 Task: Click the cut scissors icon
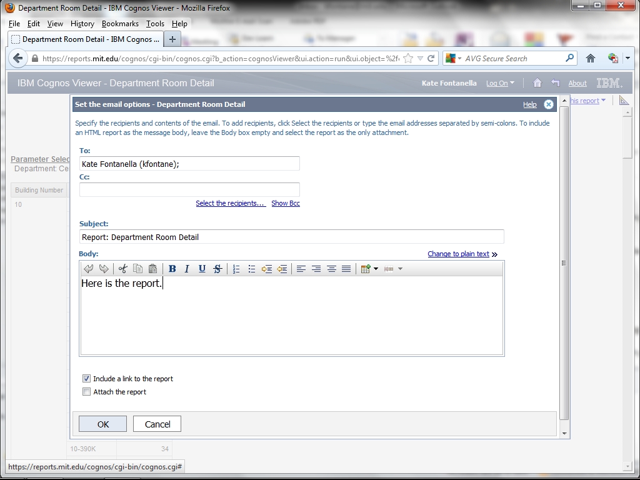point(122,269)
